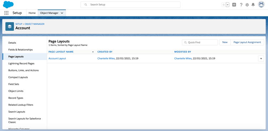Sort by Modified By column header

pos(183,52)
